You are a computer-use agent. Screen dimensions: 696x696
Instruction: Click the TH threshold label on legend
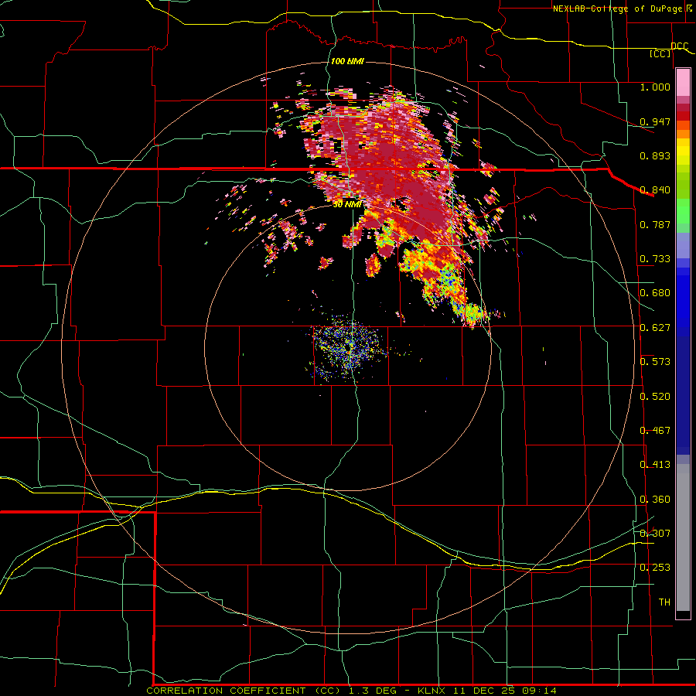click(664, 602)
